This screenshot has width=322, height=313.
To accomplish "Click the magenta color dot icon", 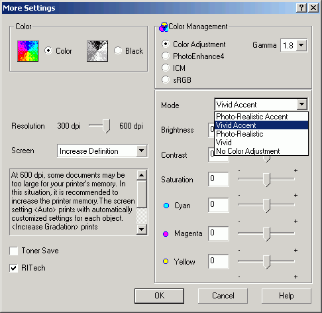I will click(166, 233).
